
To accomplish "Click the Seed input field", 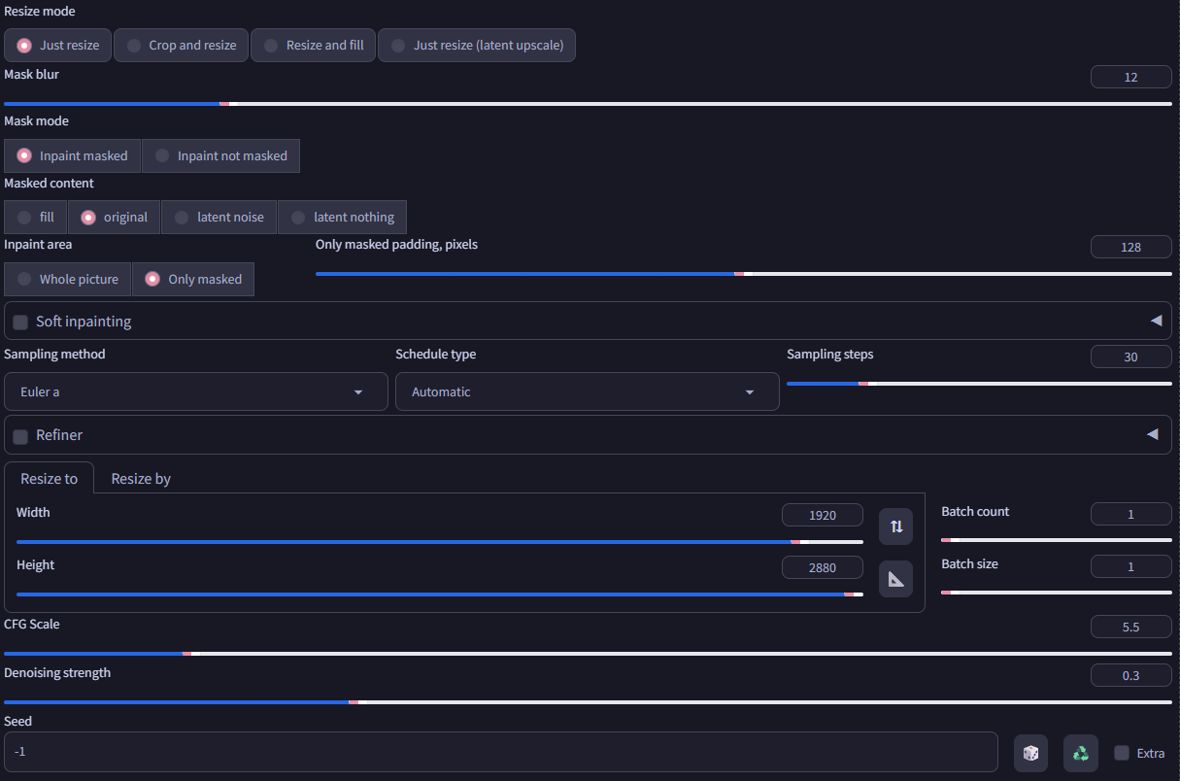I will tap(501, 752).
